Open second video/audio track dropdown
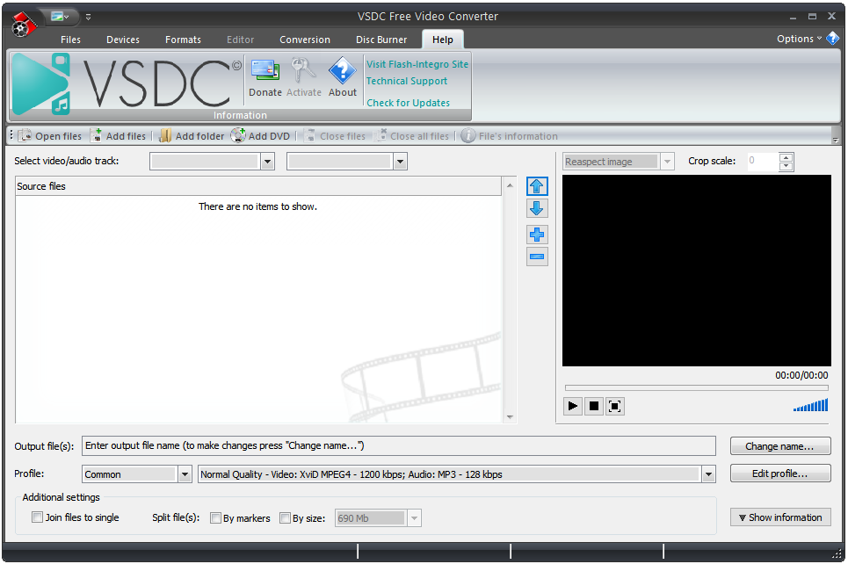Viewport: 848px width, 564px height. point(400,161)
